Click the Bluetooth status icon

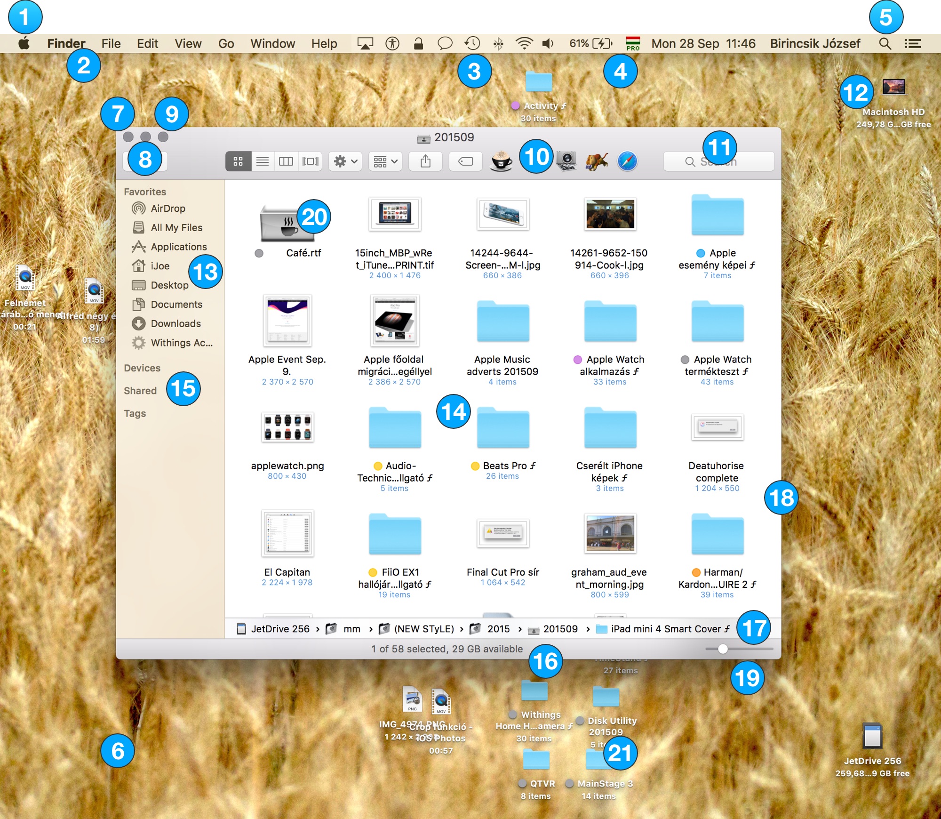498,44
